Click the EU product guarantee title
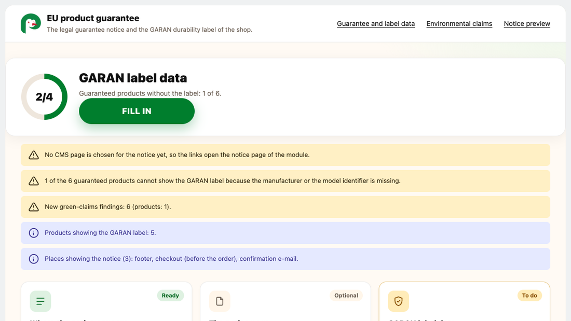Viewport: 571px width, 321px height. point(93,18)
